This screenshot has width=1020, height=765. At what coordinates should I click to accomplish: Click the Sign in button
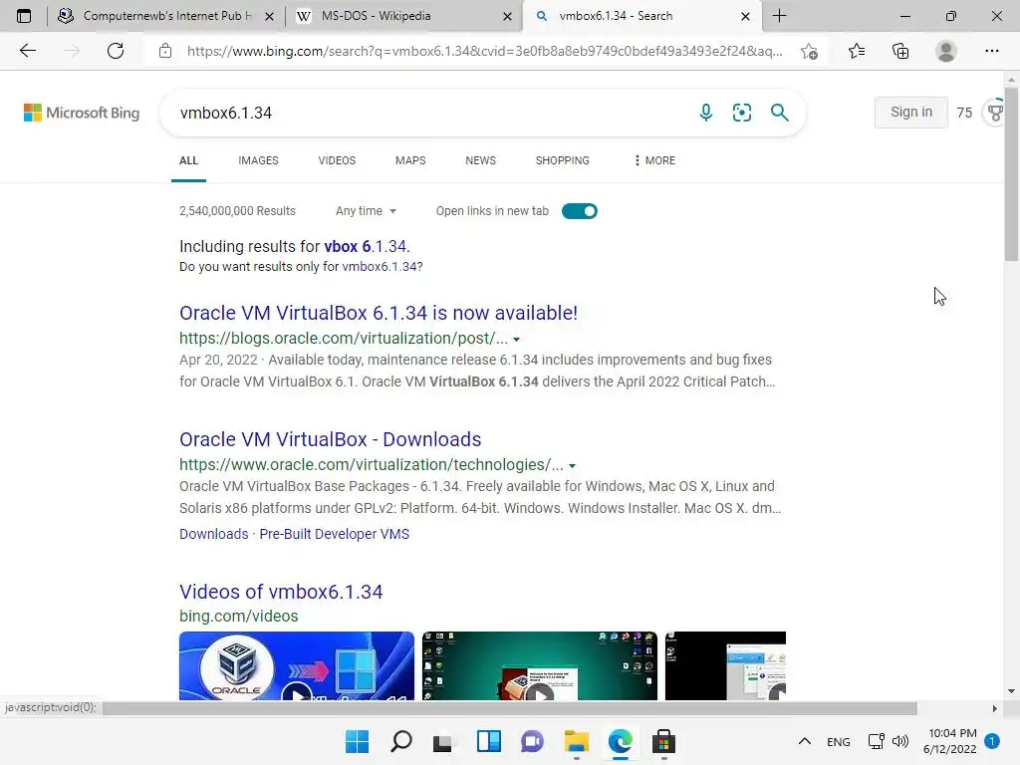click(910, 112)
